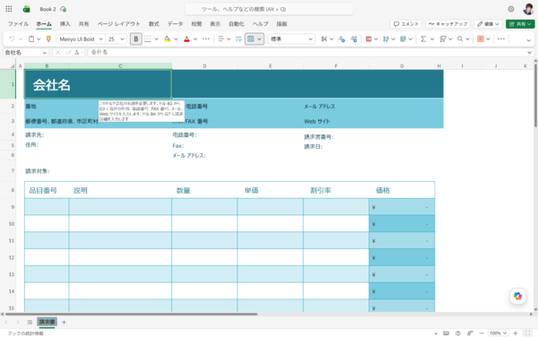Open the Copilot floating button

click(x=517, y=296)
